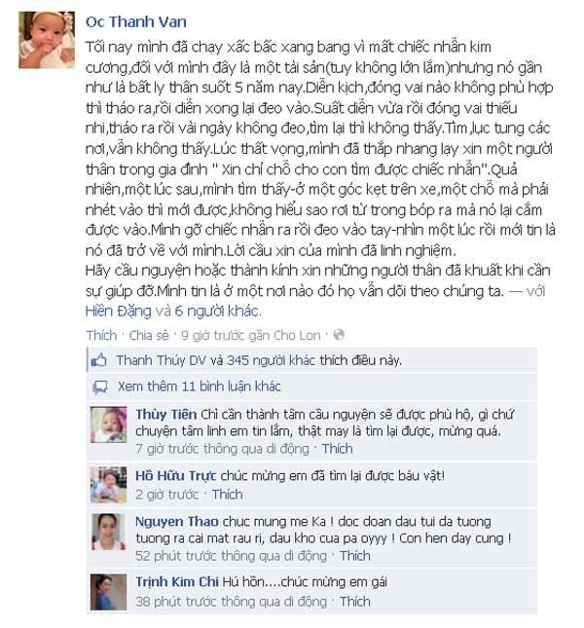Screen dimensions: 584x628
Task: Expand Xem thêm 11 bình luận khác
Action: coord(199,387)
